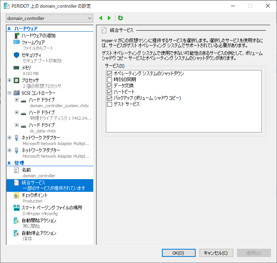Open the firmware settings icon
The image size is (277, 263).
pyautogui.click(x=16, y=42)
